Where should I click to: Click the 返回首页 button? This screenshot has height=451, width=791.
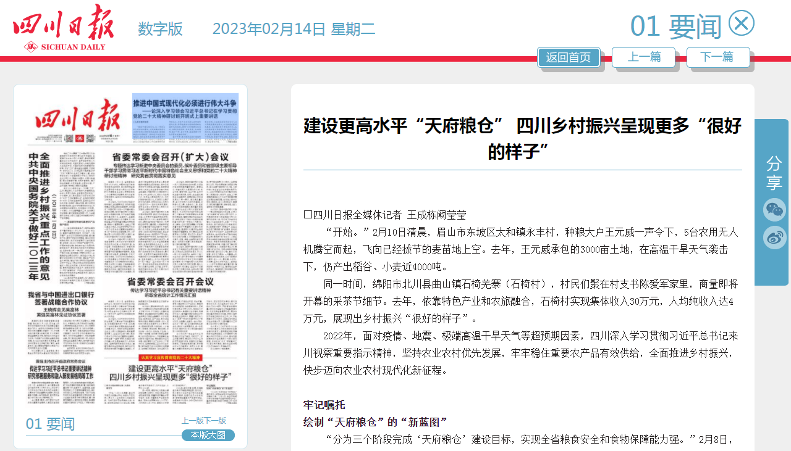click(x=569, y=57)
